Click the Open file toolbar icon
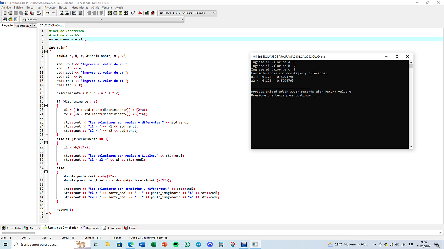 [10, 13]
